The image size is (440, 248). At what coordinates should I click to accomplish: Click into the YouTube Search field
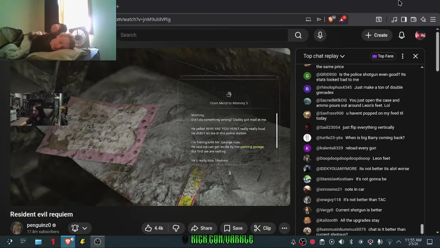coord(202,35)
